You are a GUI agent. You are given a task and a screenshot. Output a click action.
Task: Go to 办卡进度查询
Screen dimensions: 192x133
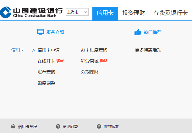[94, 50]
